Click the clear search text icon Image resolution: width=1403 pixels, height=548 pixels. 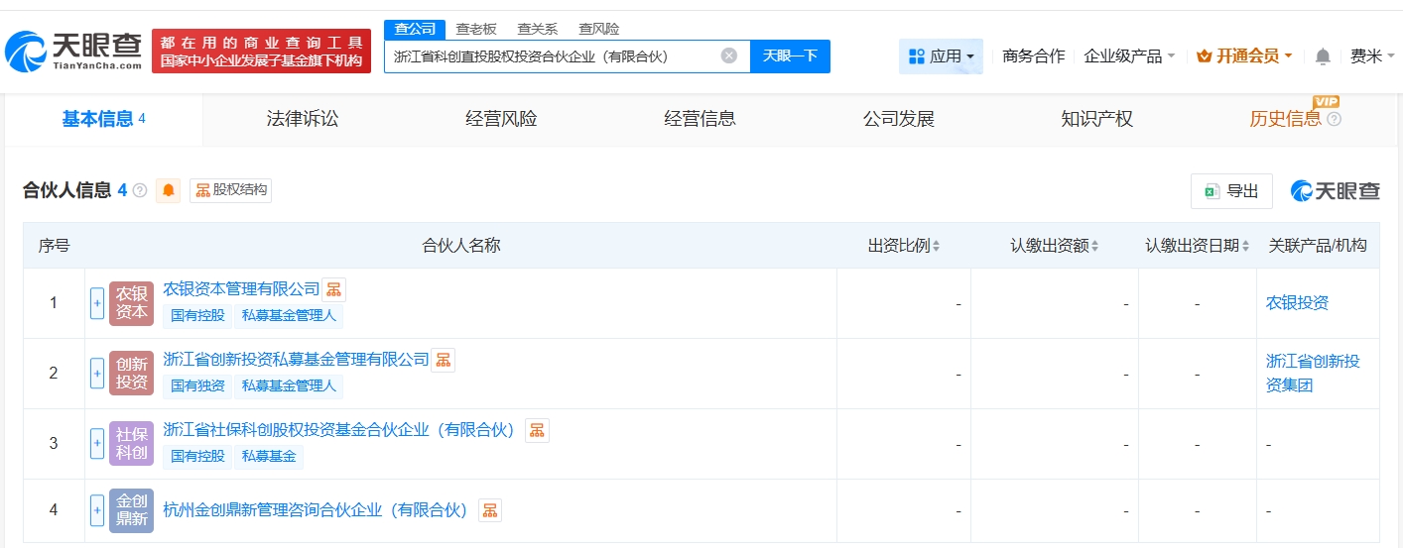coord(728,55)
